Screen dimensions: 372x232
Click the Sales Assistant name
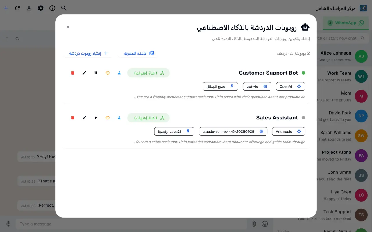(x=277, y=118)
